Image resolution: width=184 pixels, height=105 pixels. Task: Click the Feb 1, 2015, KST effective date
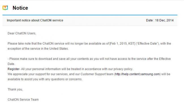click(122, 44)
